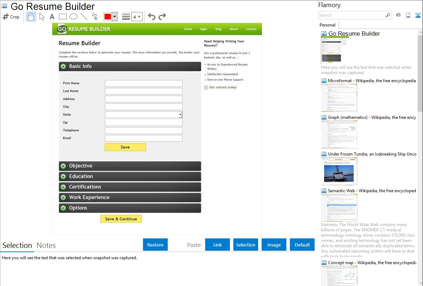Click the magnifier search icon
The height and width of the screenshot is (286, 423).
click(388, 15)
